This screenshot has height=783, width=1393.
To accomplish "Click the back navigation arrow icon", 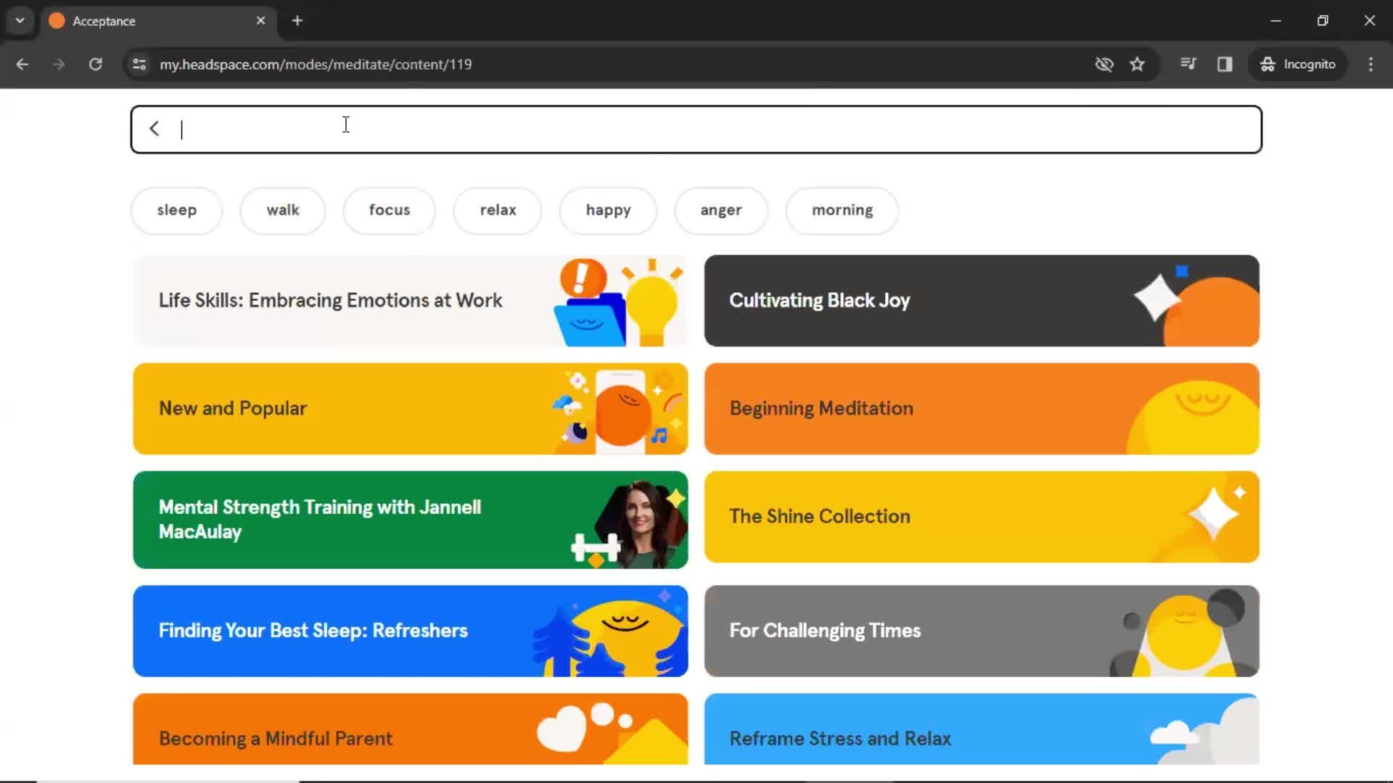I will [156, 128].
